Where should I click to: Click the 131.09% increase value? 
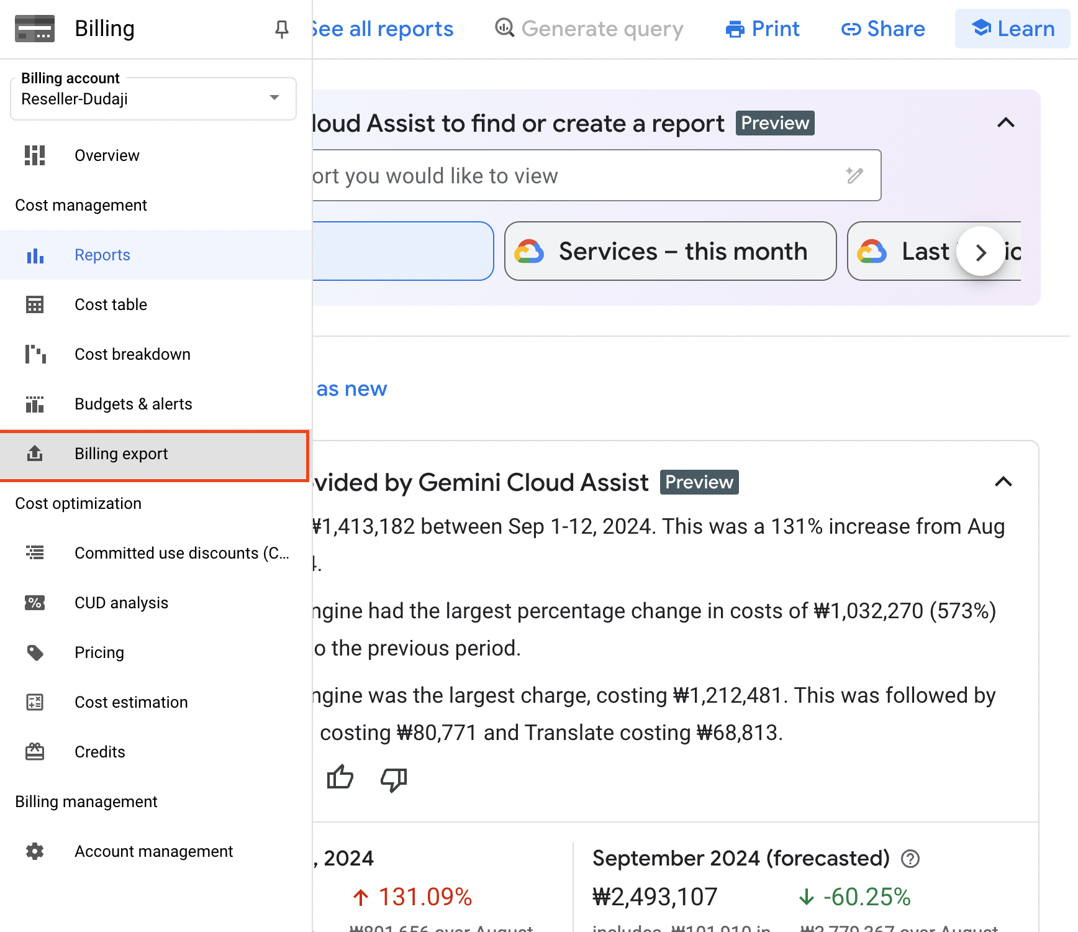425,897
